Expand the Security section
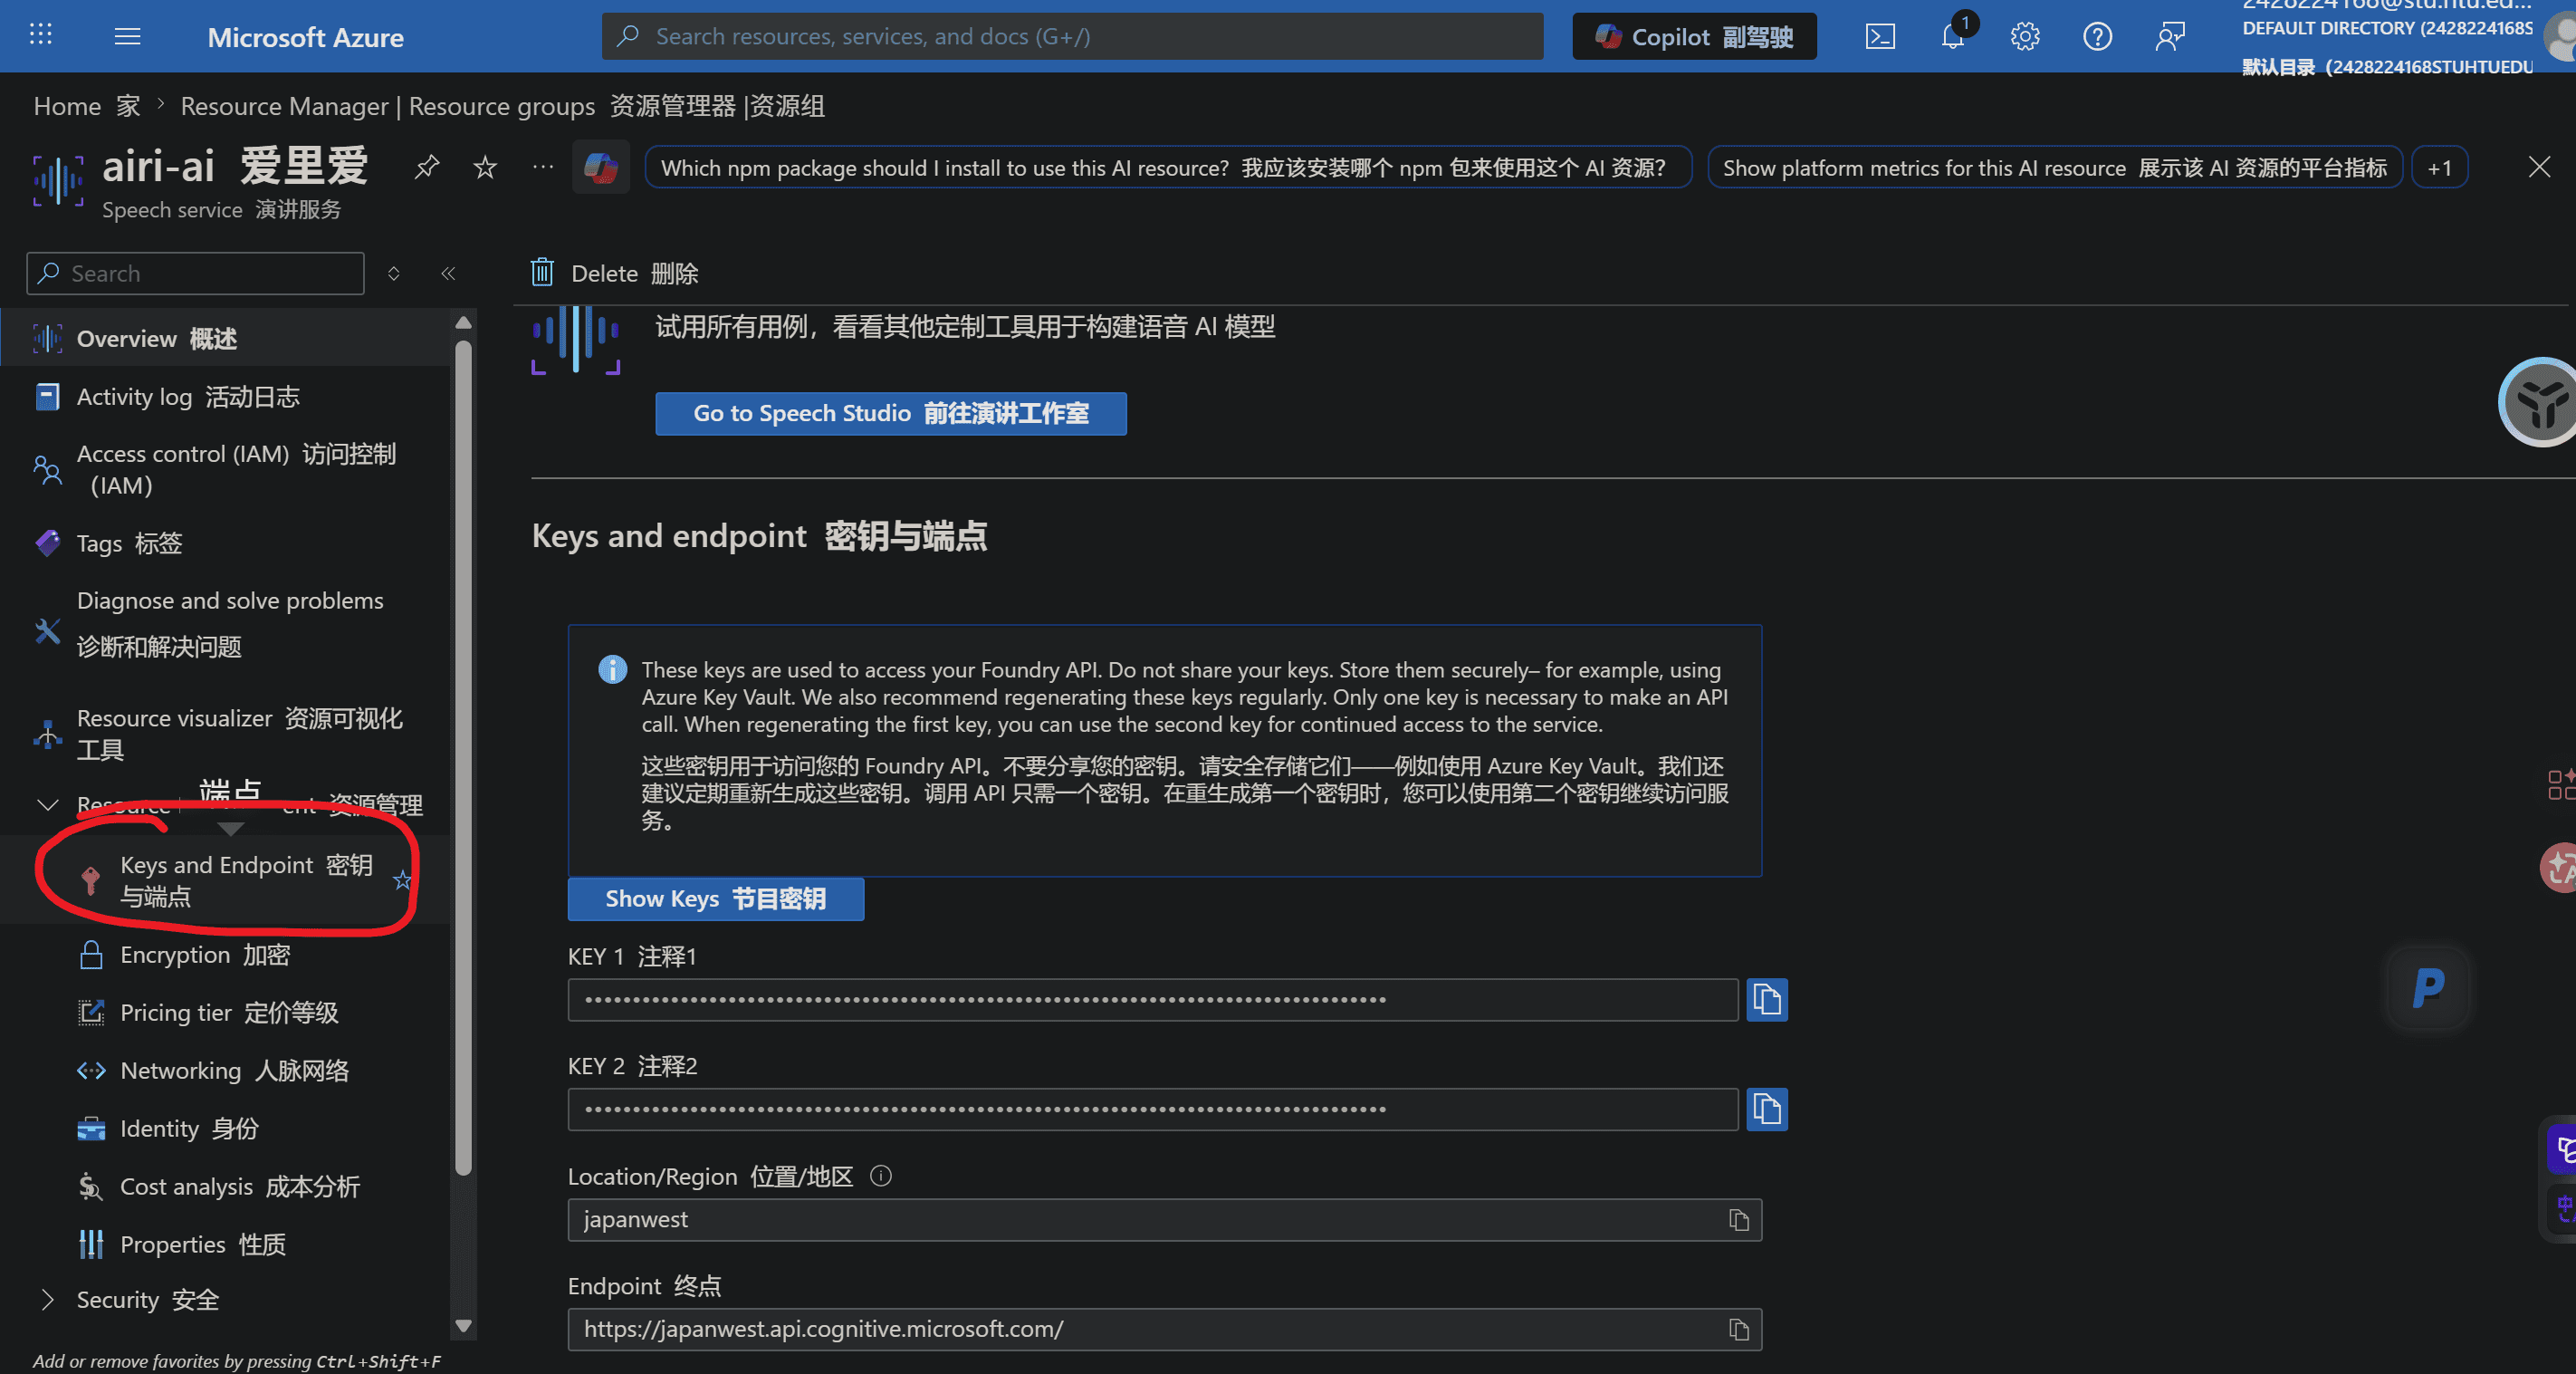The height and width of the screenshot is (1374, 2576). click(46, 1299)
